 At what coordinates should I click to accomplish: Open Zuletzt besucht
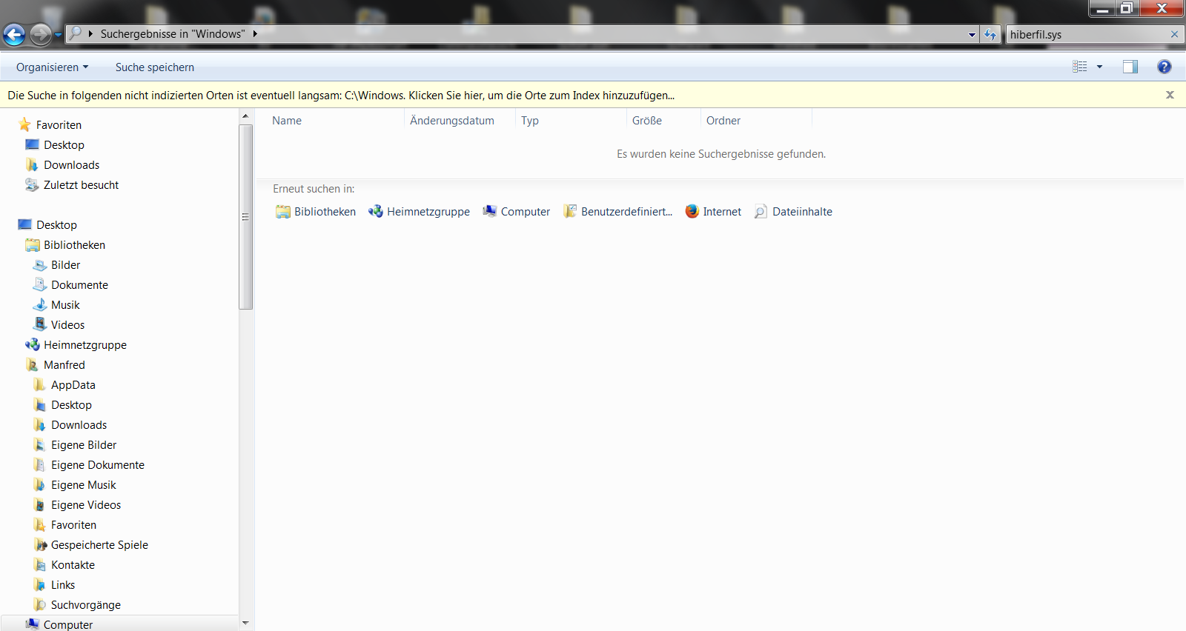point(73,185)
